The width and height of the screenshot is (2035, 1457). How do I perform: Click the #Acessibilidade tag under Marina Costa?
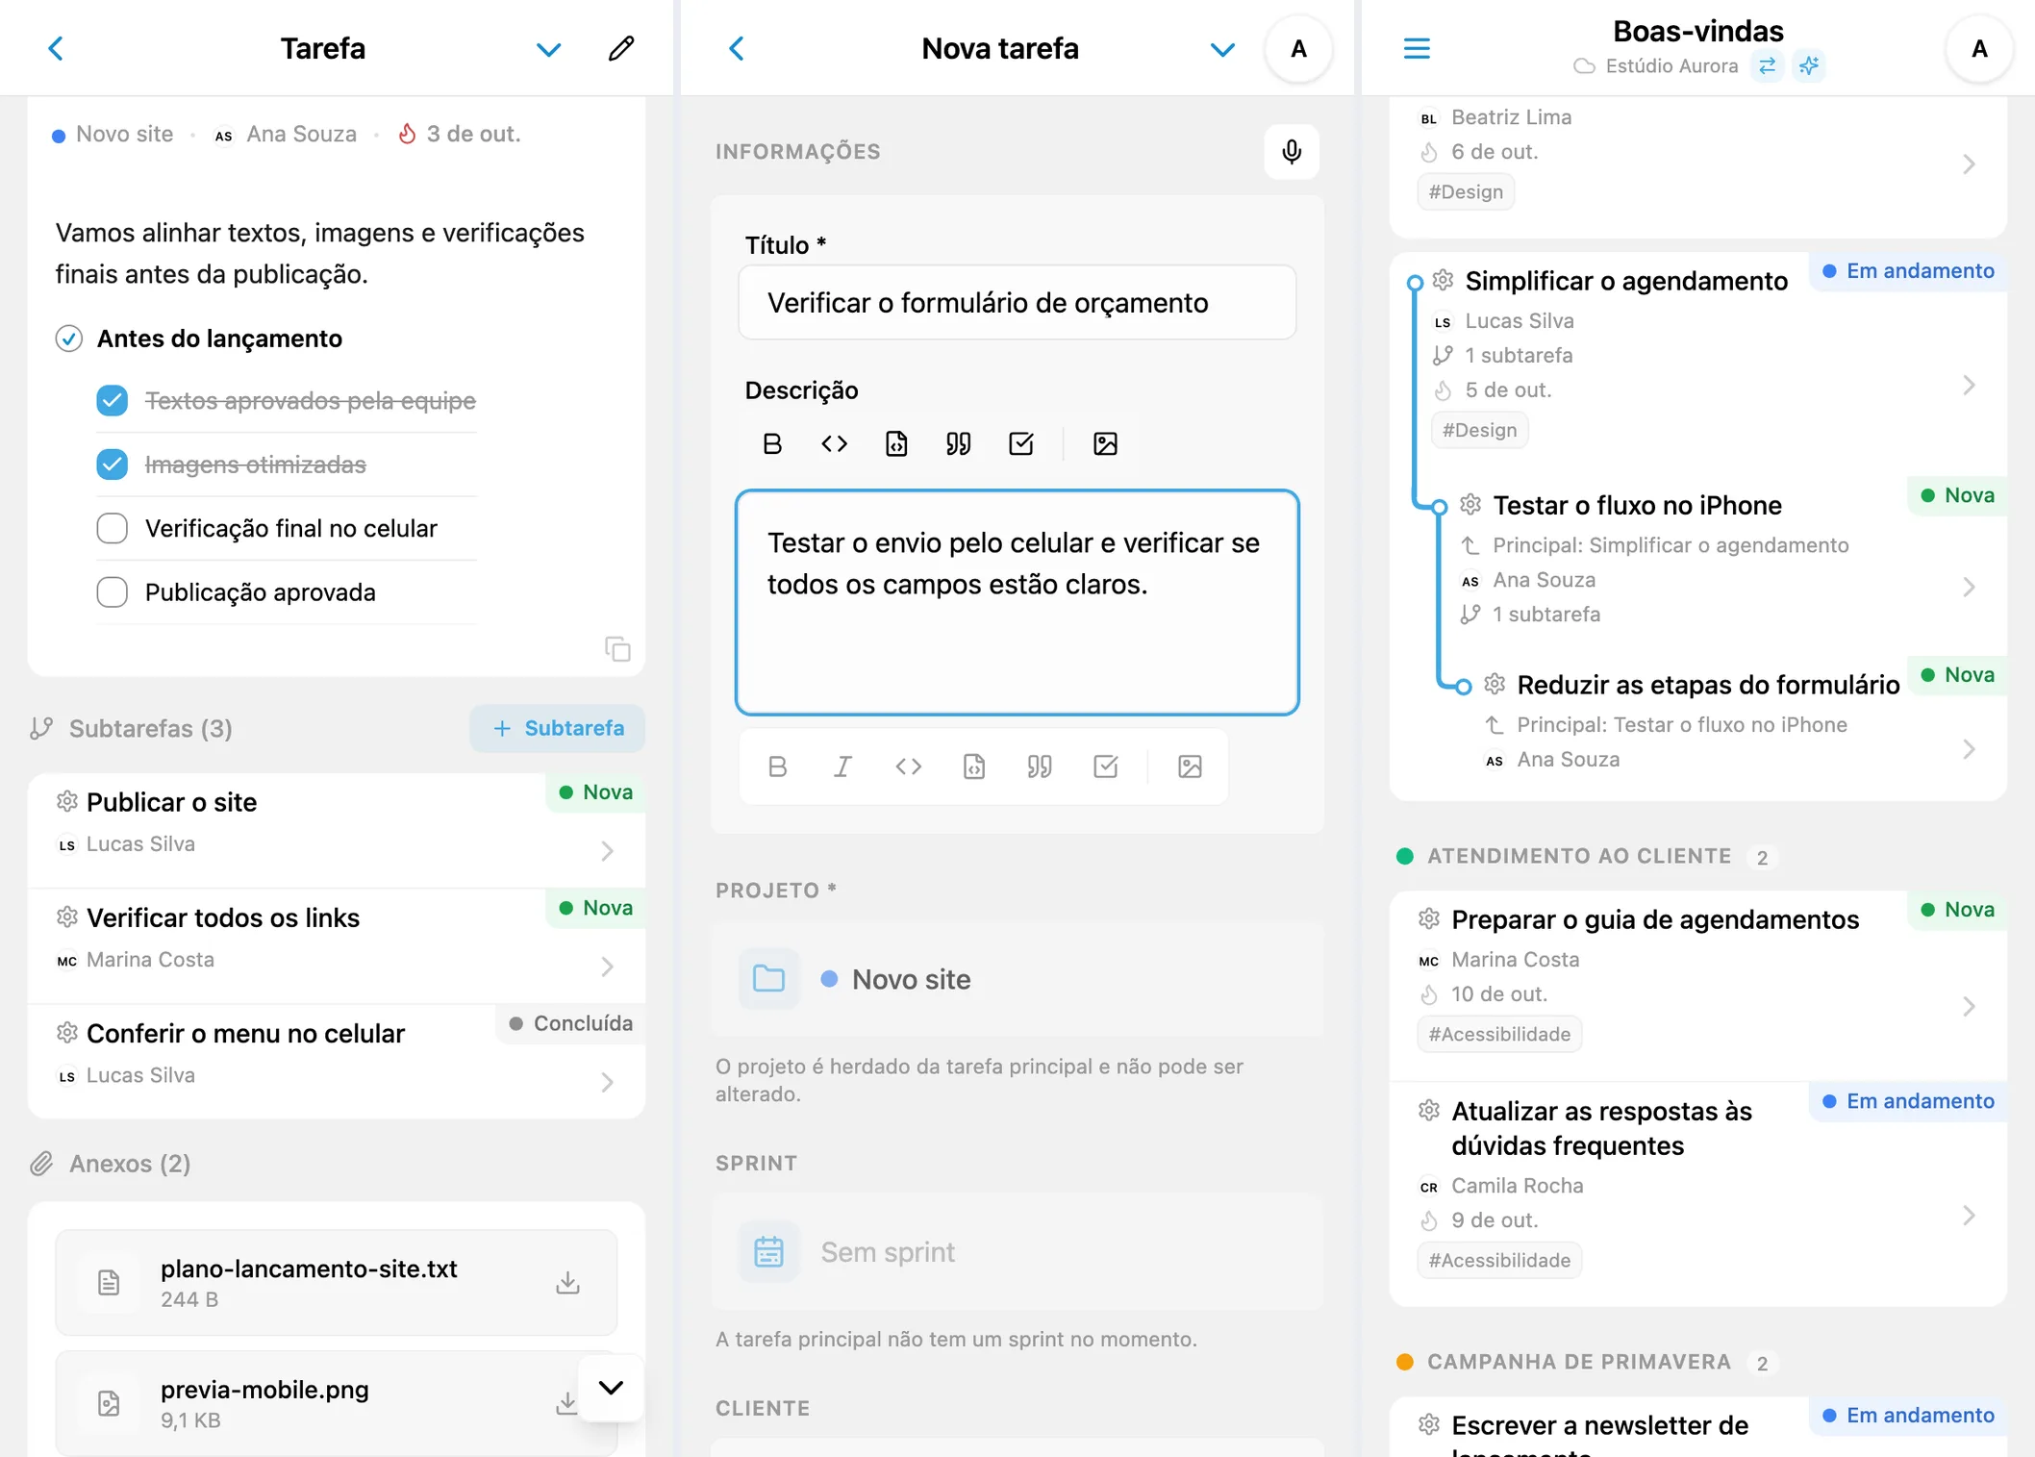click(x=1499, y=1034)
